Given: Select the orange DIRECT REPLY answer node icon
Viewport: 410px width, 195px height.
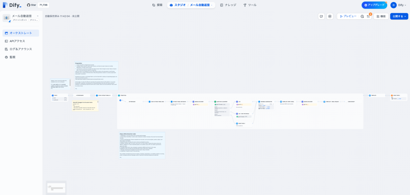Looking at the screenshot, I should pos(392,95).
